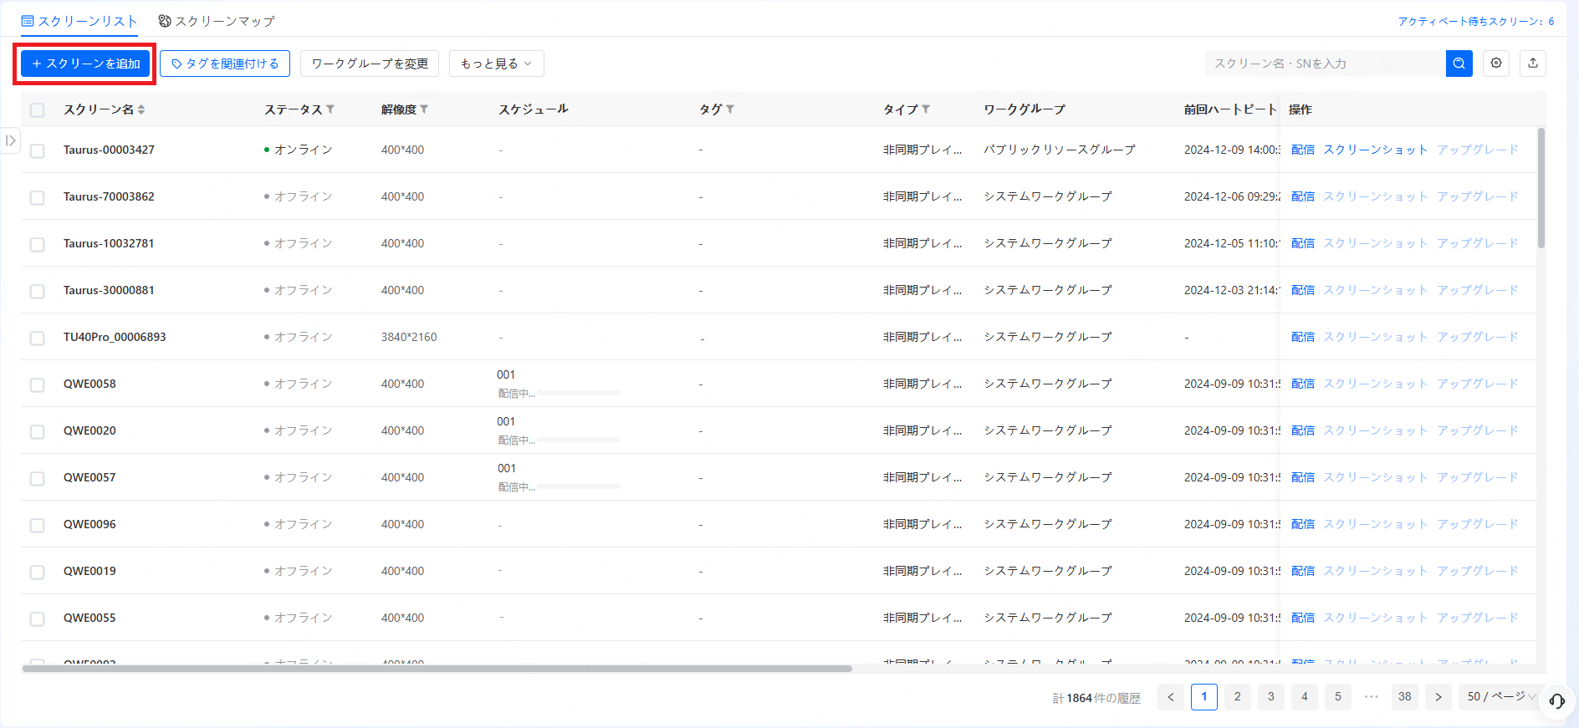The width and height of the screenshot is (1579, 728).
Task: Sort by スクリーン名 column arrows
Action: tap(141, 110)
